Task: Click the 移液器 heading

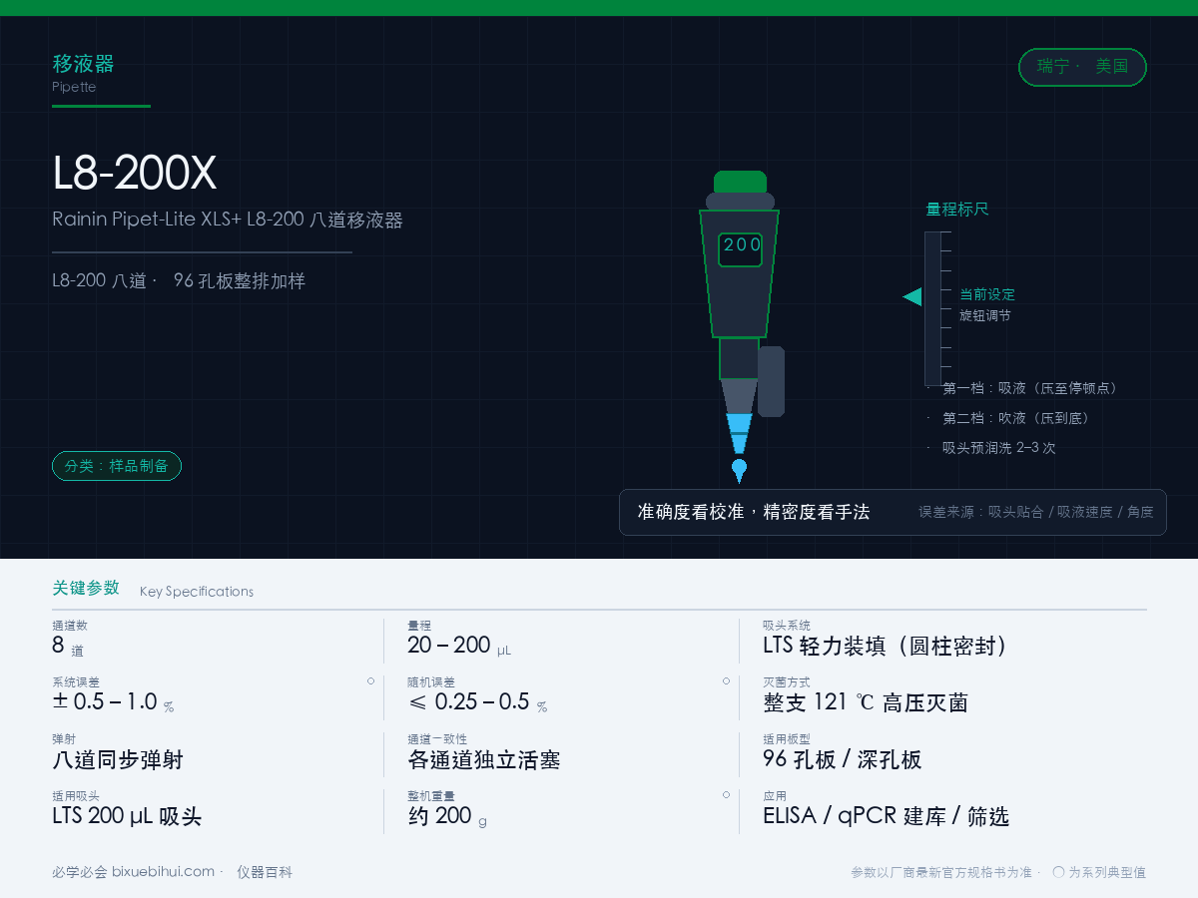Action: pyautogui.click(x=83, y=64)
